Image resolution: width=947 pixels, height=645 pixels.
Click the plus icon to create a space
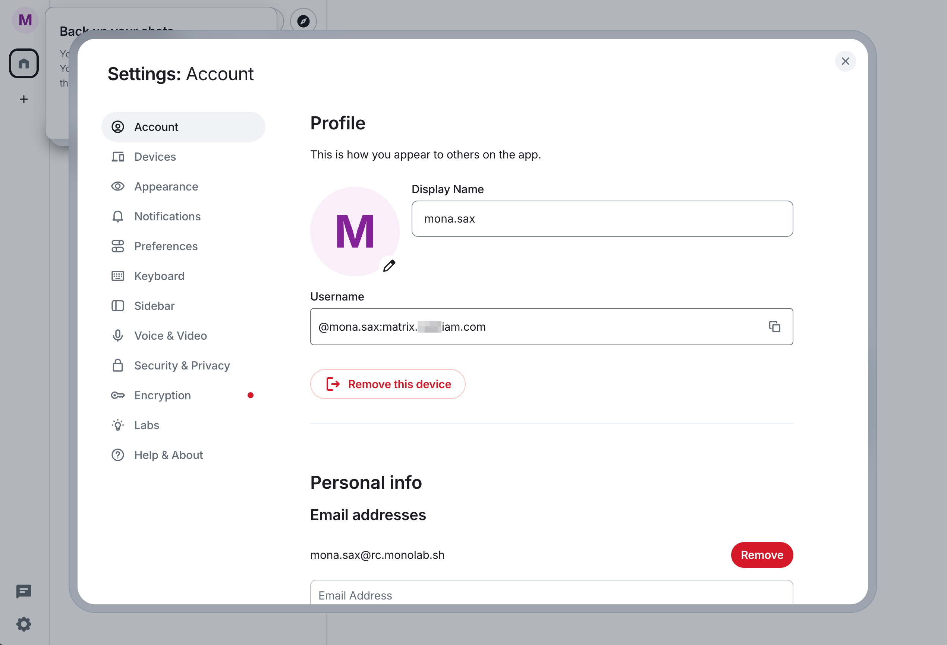click(23, 99)
